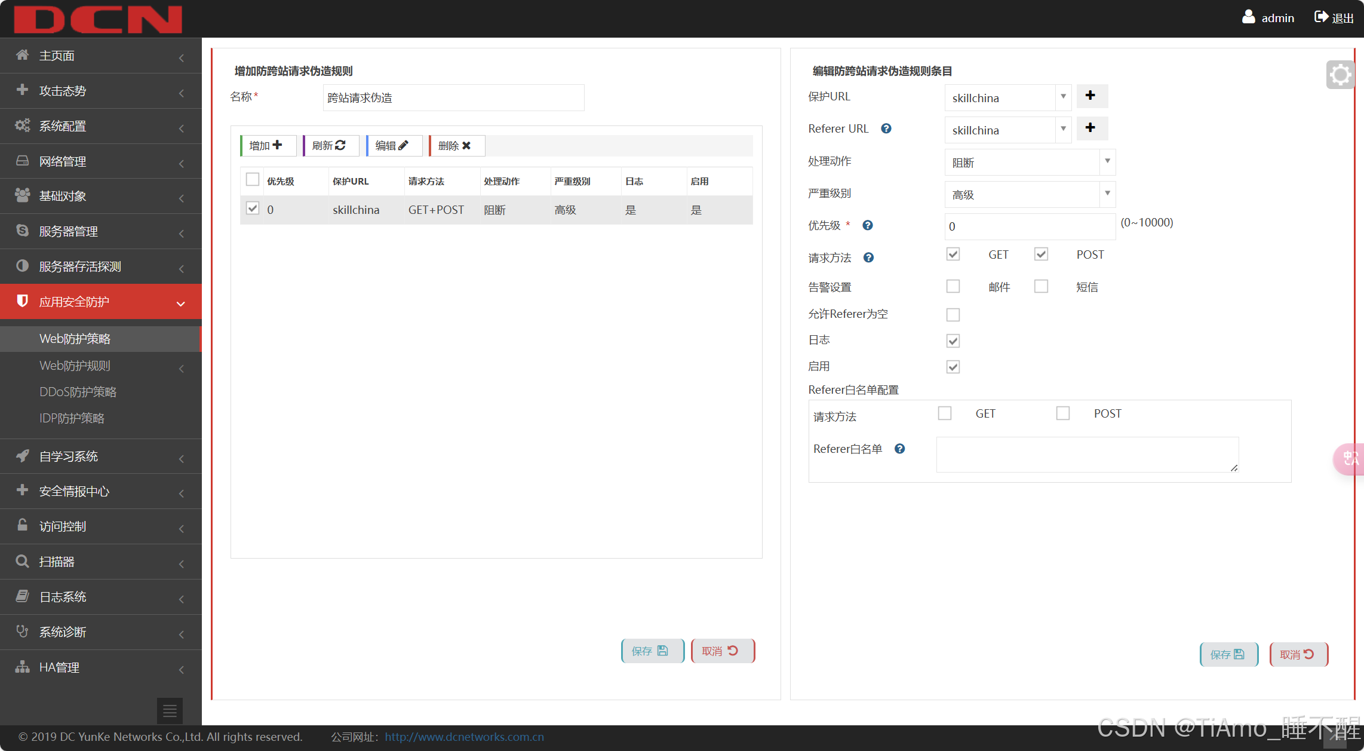Open the 保护URL dropdown
Image resolution: width=1364 pixels, height=751 pixels.
coord(1008,97)
